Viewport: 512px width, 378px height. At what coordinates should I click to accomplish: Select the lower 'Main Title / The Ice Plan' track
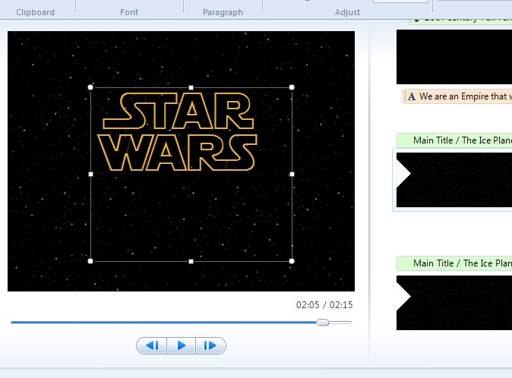coord(454,263)
